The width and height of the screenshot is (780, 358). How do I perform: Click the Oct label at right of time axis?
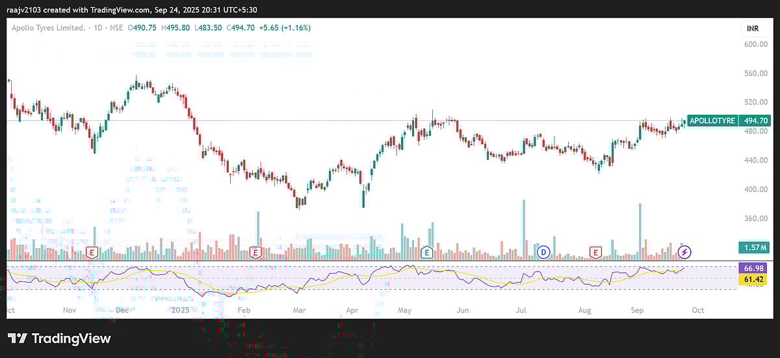pyautogui.click(x=698, y=311)
